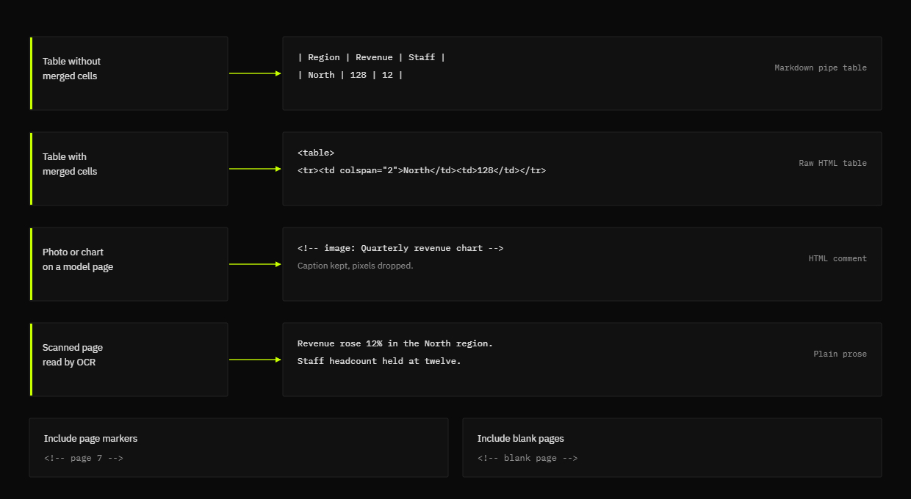Select the 'Table with merged cells' card

tap(129, 169)
